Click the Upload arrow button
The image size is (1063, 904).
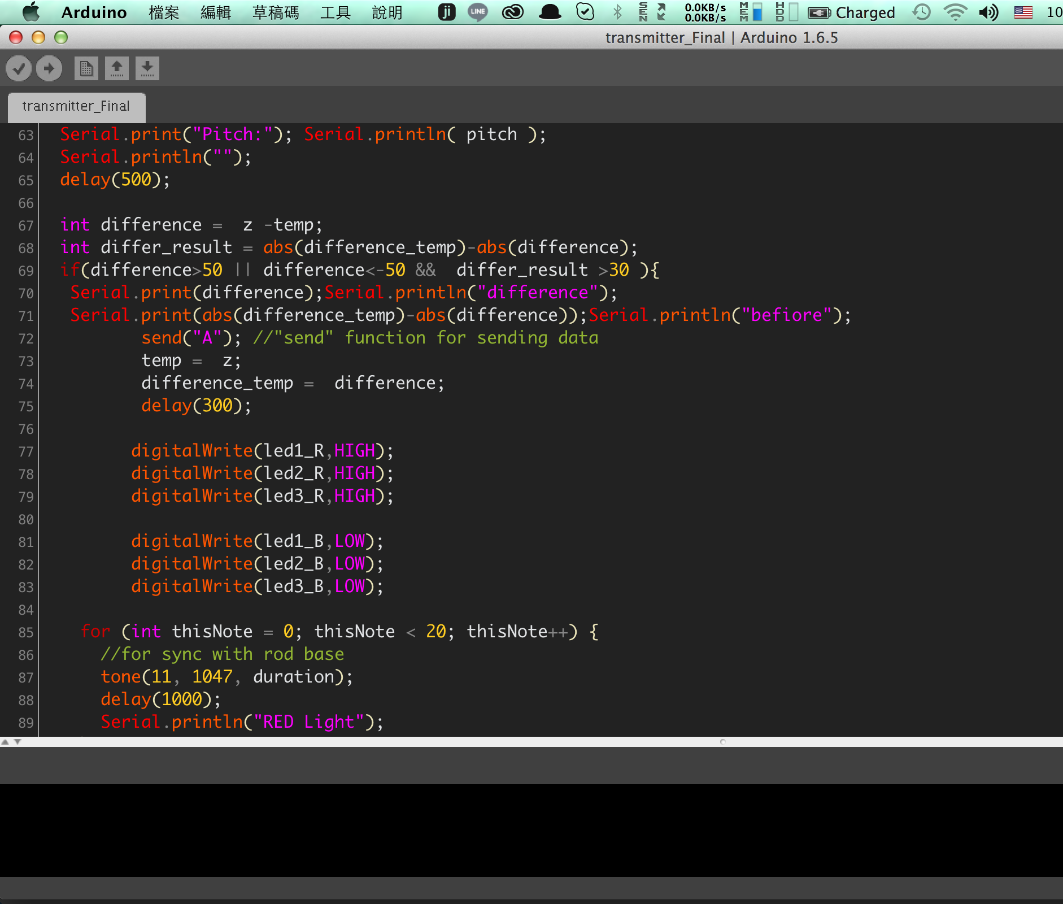coord(49,68)
